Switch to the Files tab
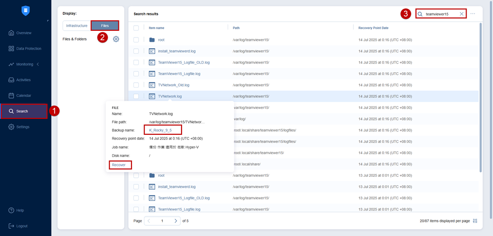The image size is (493, 236). tap(104, 26)
